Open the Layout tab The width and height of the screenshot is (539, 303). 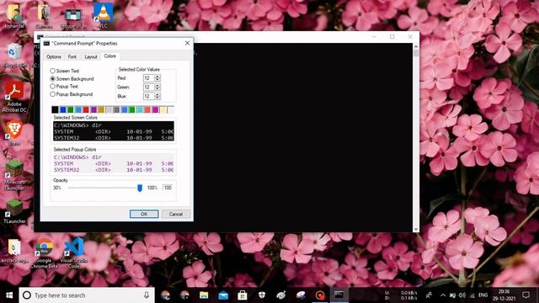91,56
